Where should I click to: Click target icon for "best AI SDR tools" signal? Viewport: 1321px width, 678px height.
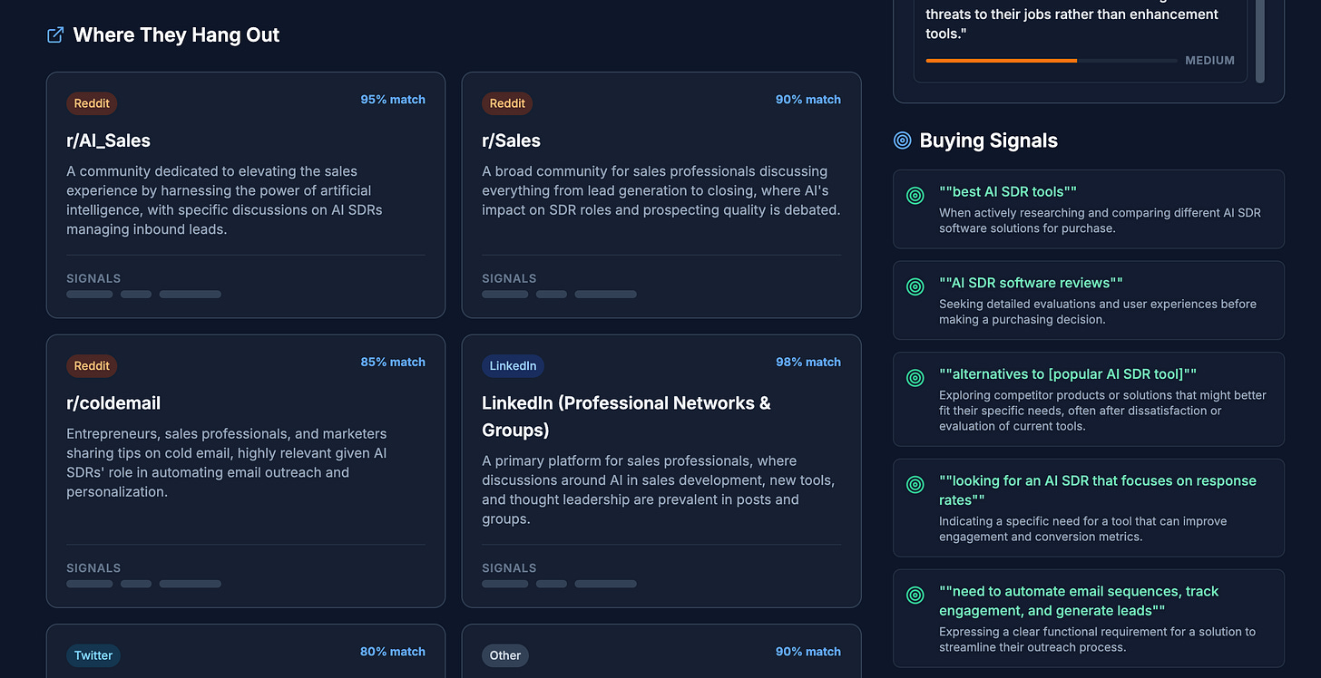[x=915, y=195]
